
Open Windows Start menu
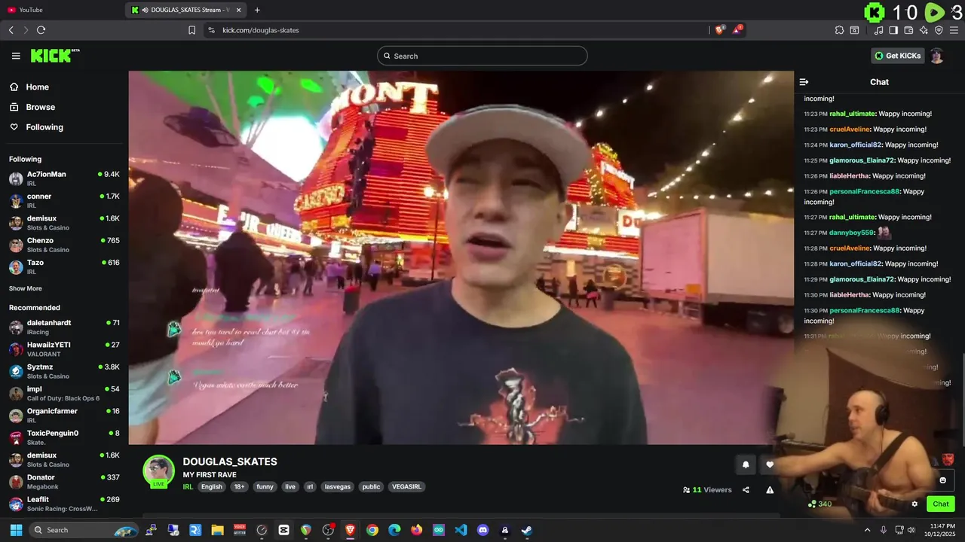[16, 530]
